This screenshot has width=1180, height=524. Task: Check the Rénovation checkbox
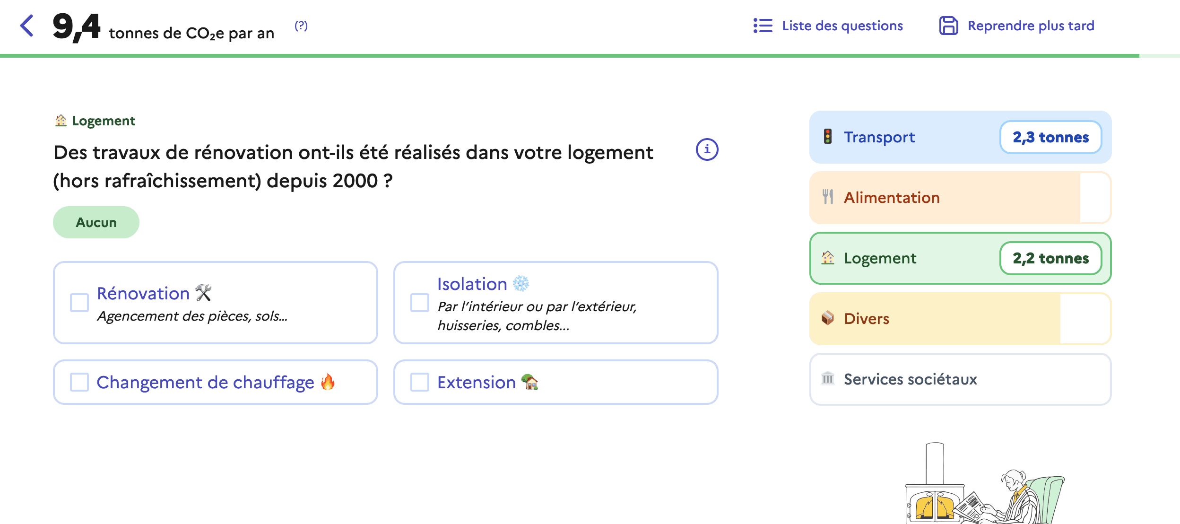coord(79,303)
